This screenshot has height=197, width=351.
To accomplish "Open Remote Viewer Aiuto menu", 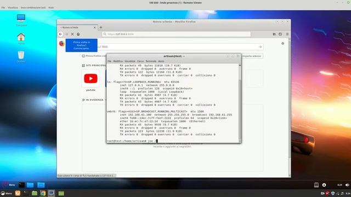I will pos(51,8).
